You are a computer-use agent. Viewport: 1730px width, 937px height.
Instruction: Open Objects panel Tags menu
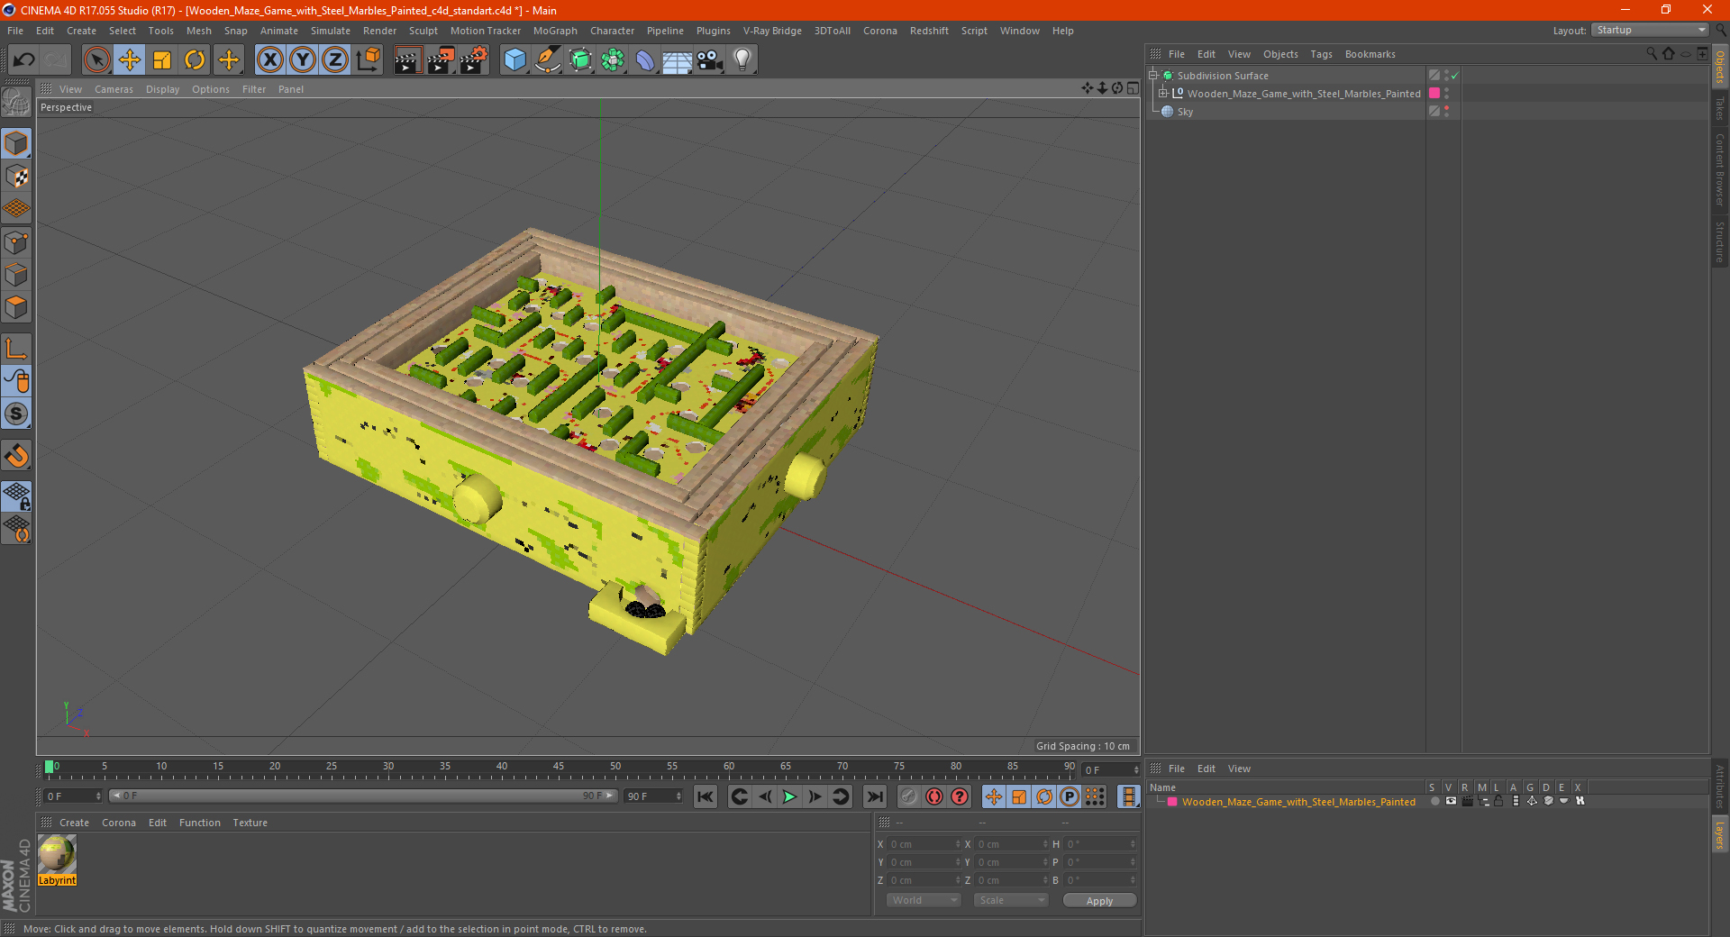[1321, 54]
